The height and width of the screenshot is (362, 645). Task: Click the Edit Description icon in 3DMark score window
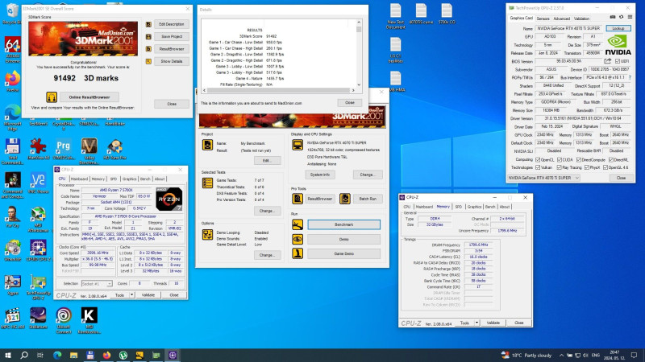(148, 24)
